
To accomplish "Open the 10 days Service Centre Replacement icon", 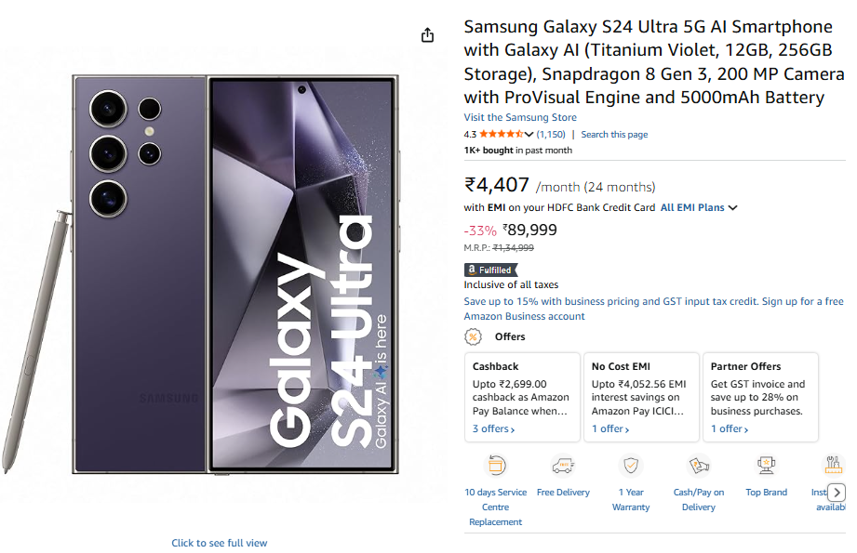I will point(496,466).
